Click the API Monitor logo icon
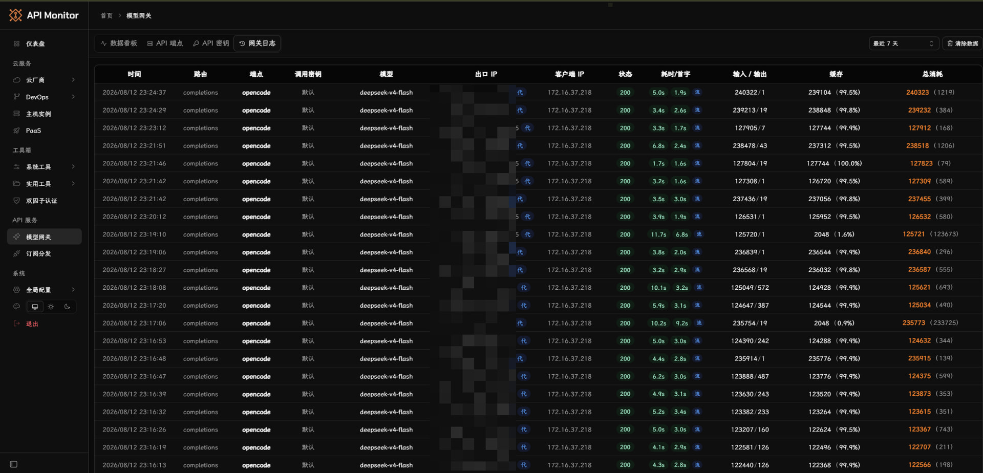 (15, 15)
